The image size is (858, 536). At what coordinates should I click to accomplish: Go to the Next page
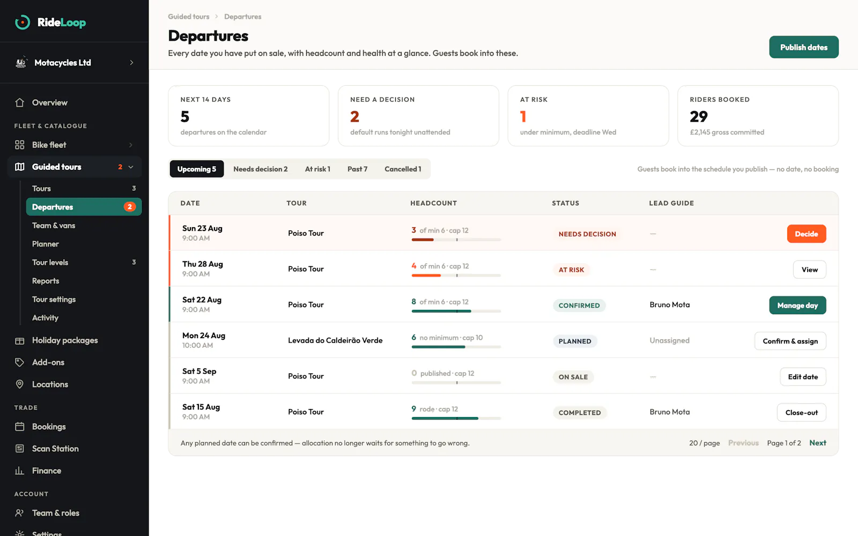pos(818,443)
